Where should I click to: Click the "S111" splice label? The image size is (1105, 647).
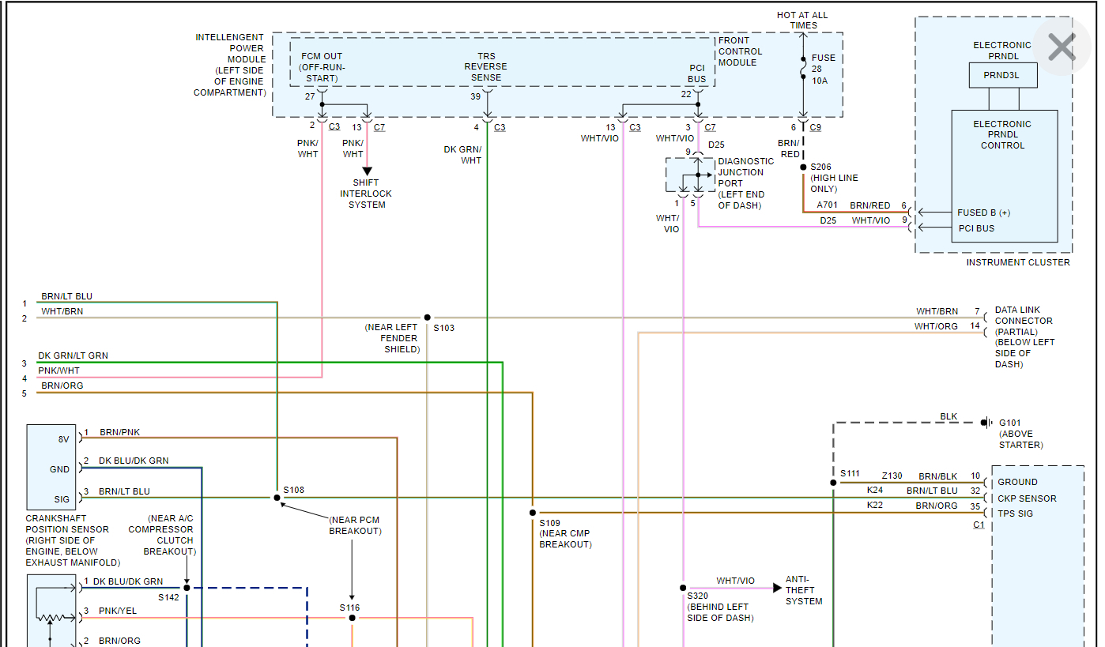[850, 473]
